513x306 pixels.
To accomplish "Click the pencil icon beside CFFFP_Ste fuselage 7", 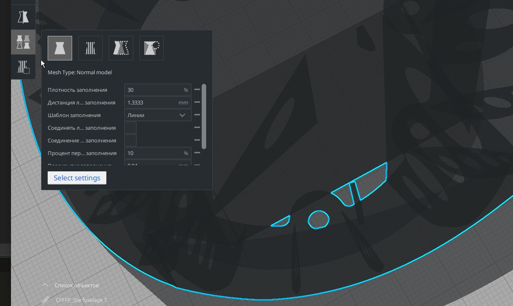I will [x=46, y=300].
